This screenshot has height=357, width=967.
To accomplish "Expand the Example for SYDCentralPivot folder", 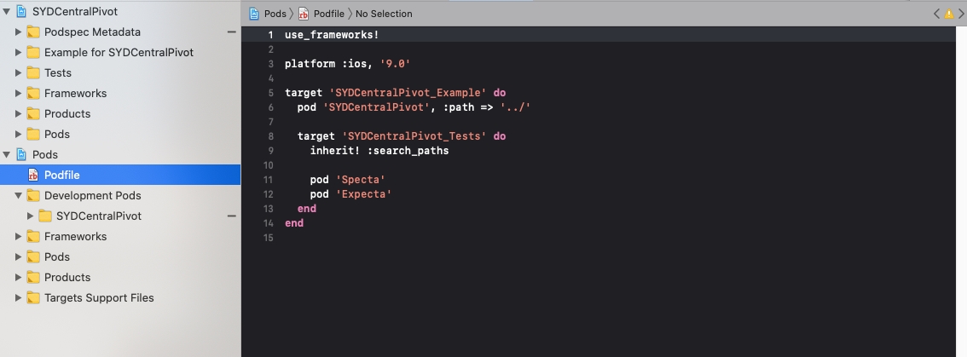I will click(x=18, y=53).
